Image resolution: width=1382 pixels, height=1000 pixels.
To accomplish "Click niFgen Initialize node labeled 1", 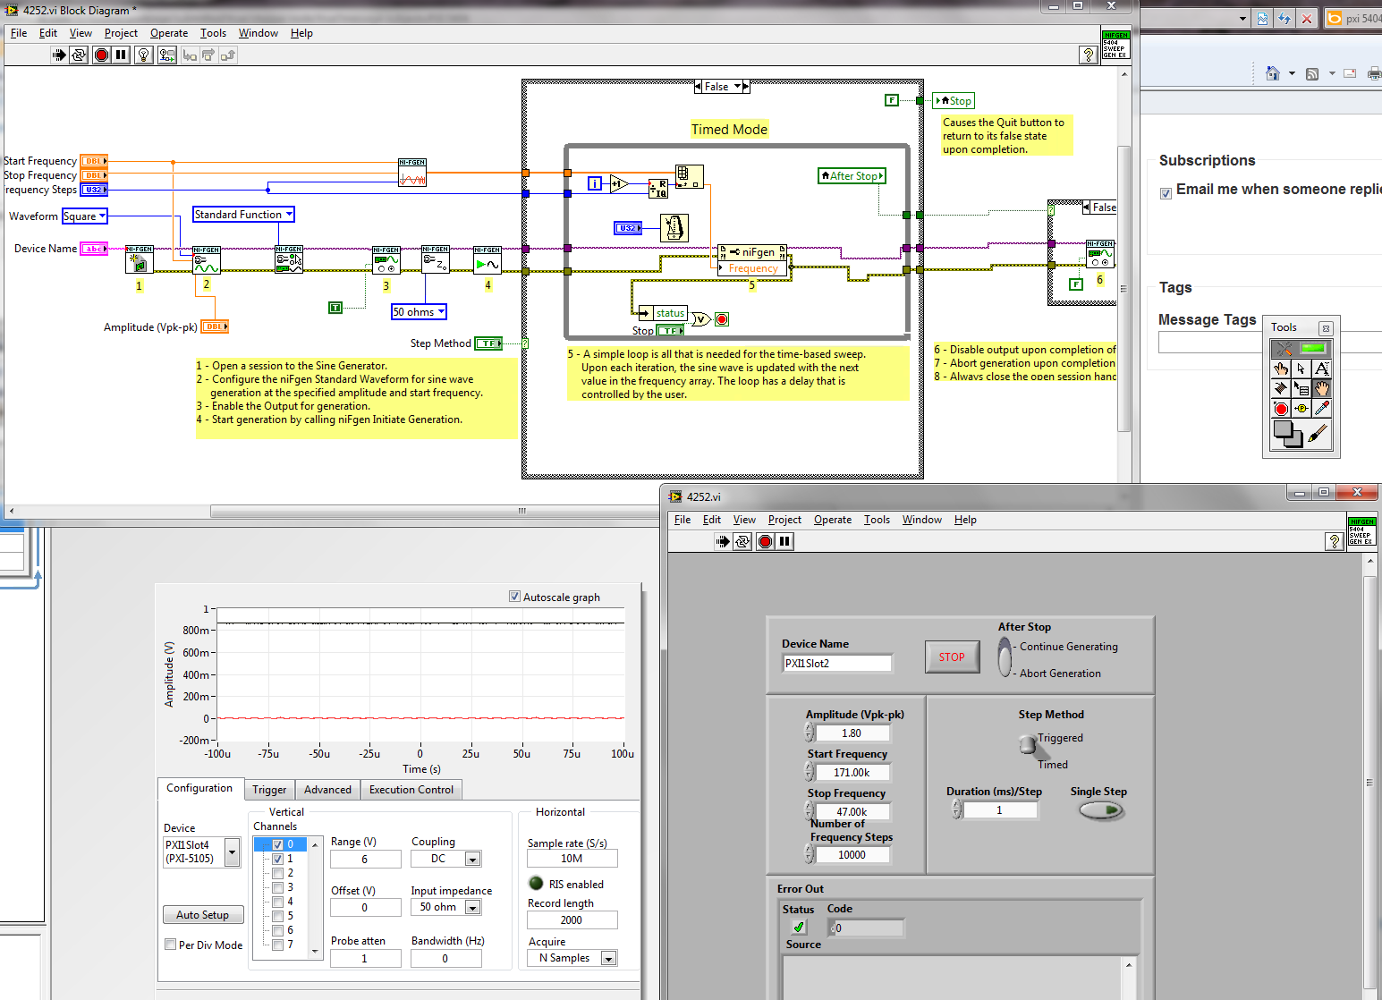I will coord(139,259).
